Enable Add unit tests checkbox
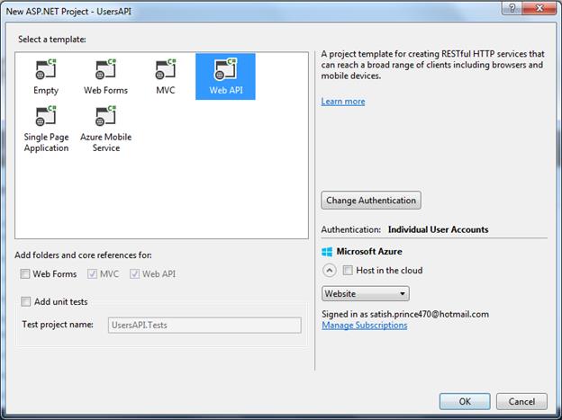 pyautogui.click(x=25, y=302)
